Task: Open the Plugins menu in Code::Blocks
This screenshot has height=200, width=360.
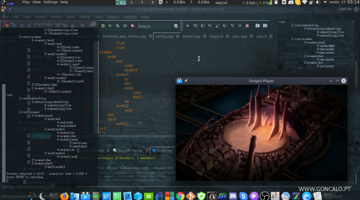Action: tap(113, 17)
